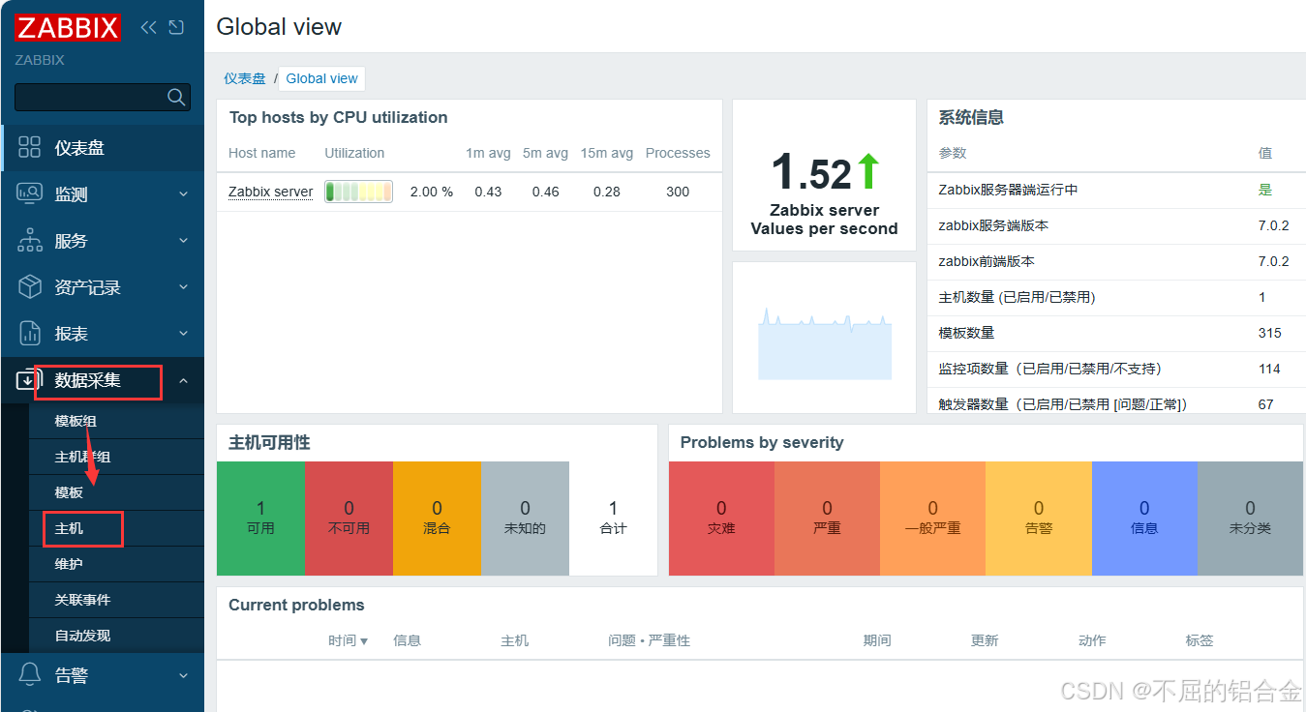Click the orange 混合 availability tile
The image size is (1306, 712).
pyautogui.click(x=437, y=519)
